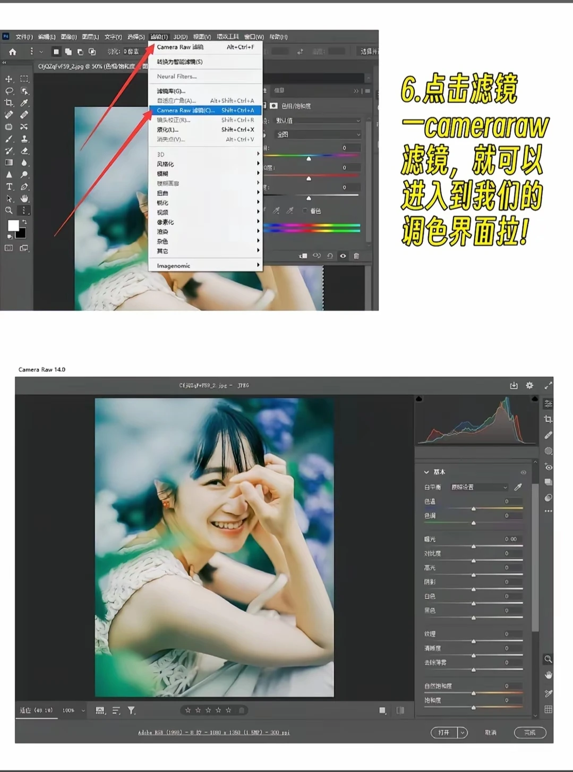Click the delete adjustment trash icon
The height and width of the screenshot is (772, 573).
[356, 256]
